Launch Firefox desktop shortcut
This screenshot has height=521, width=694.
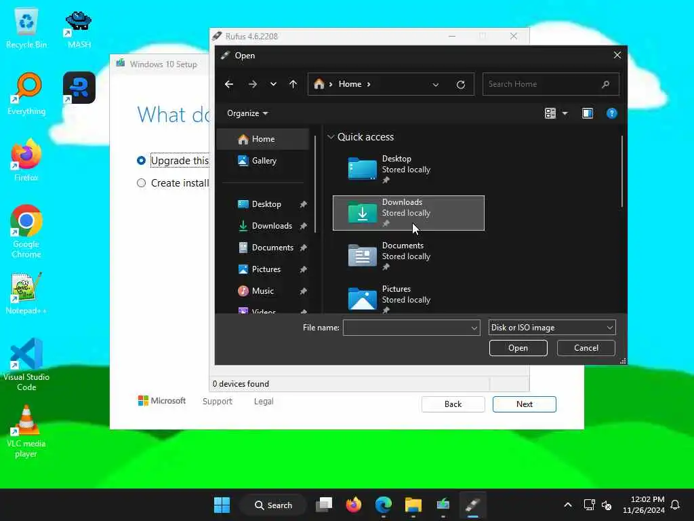(26, 160)
